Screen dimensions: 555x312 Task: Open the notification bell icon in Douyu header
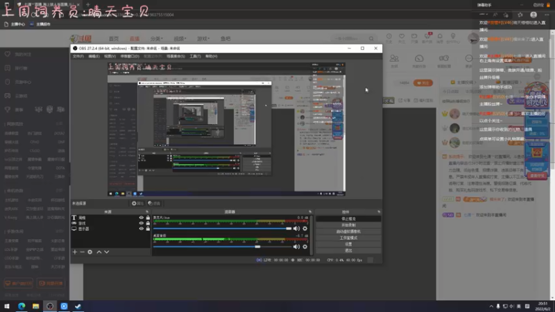click(x=440, y=38)
